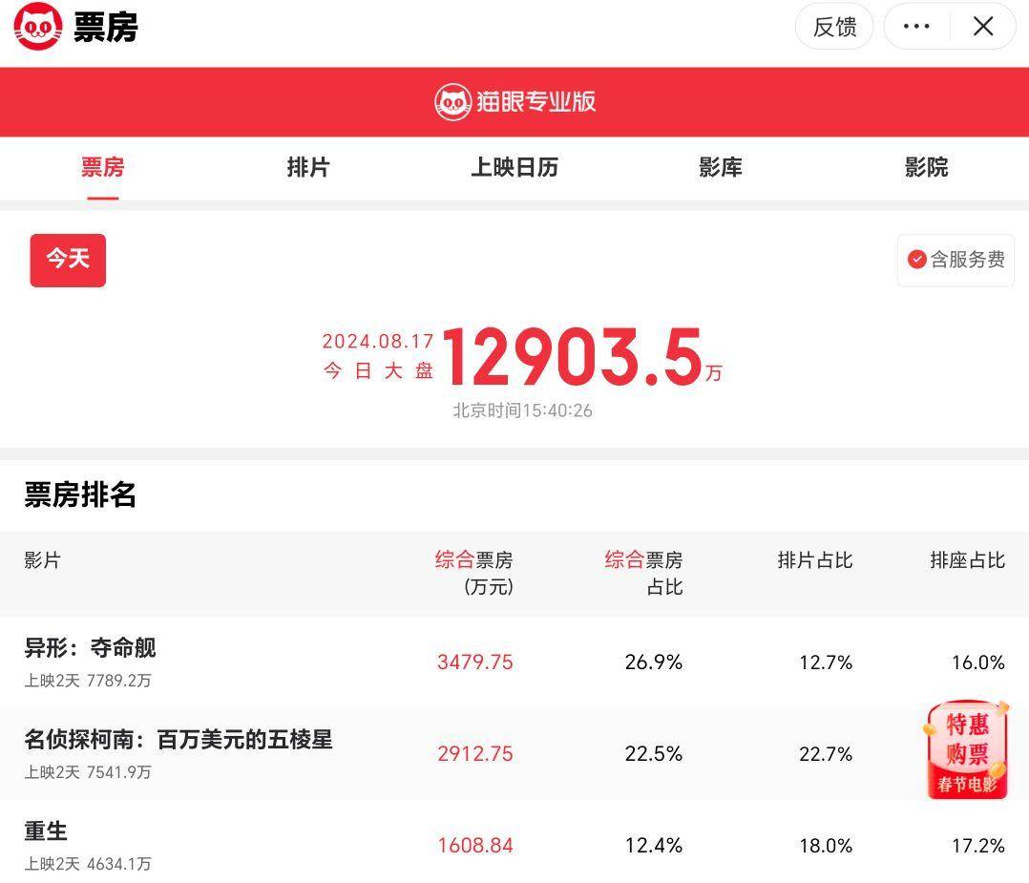Image resolution: width=1029 pixels, height=883 pixels.
Task: Tap the 特惠购票 promo badge
Action: (x=966, y=749)
